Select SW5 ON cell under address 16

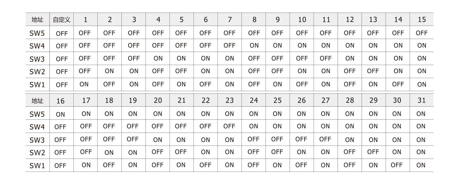point(60,114)
